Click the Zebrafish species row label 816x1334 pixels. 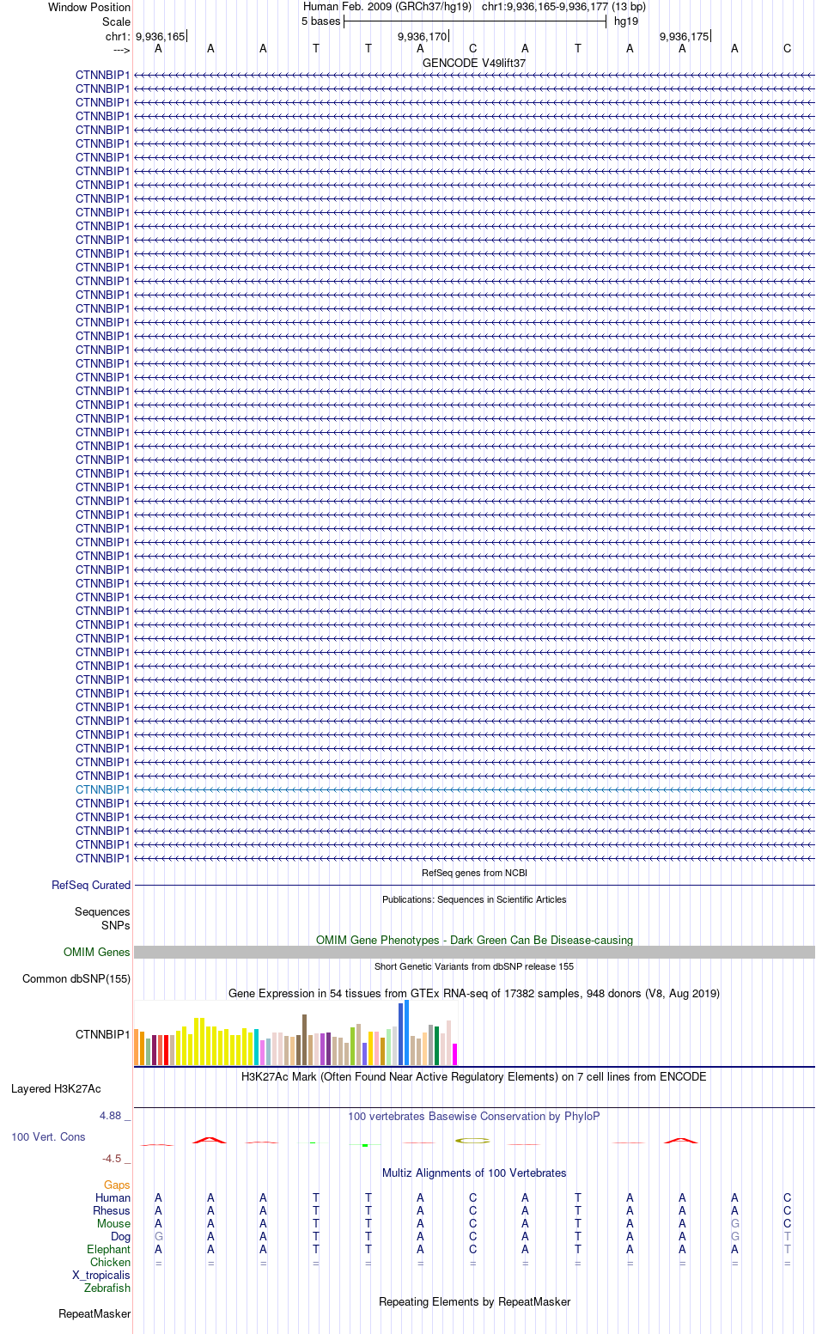(107, 1288)
